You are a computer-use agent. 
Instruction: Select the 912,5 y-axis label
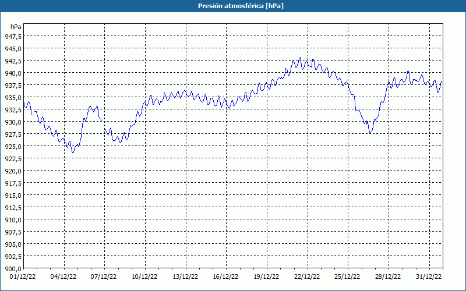pos(13,207)
